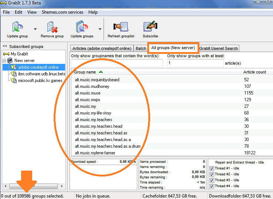The image size is (273, 199).
Task: Toggle the Thread #2 checkbox
Action: [212, 174]
